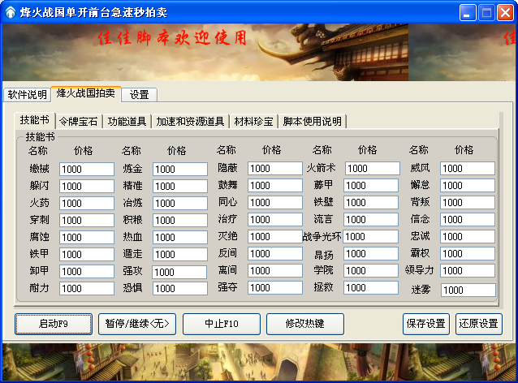Click the 启动F9 button
The height and width of the screenshot is (383, 518).
coord(54,324)
